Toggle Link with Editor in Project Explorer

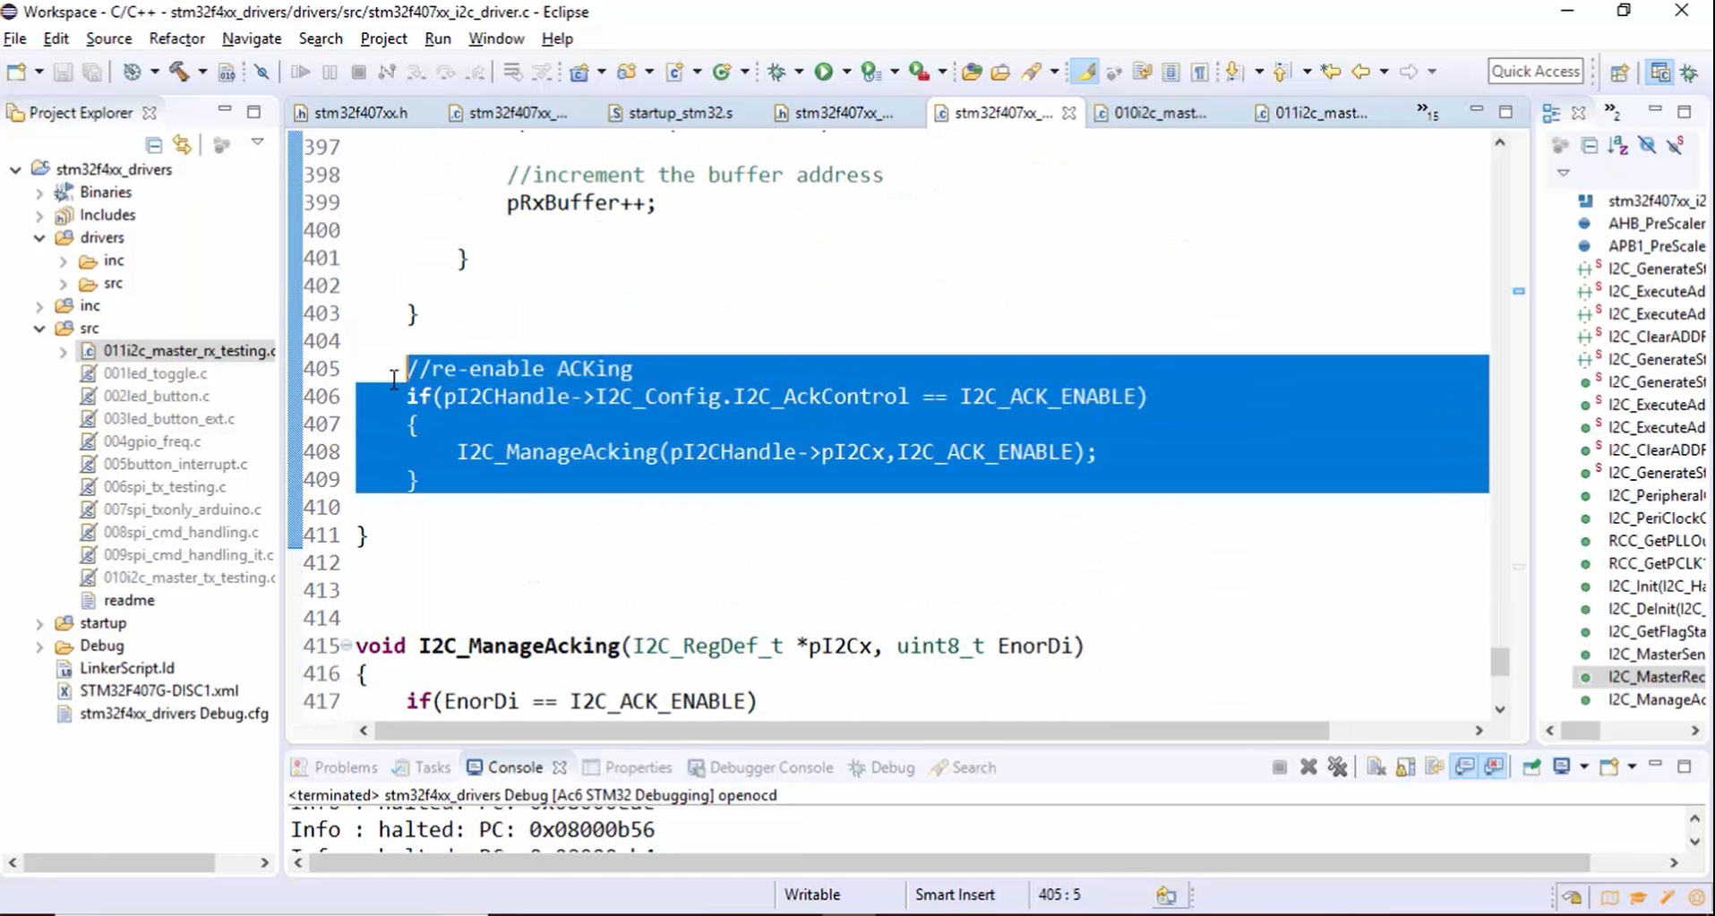(x=183, y=145)
